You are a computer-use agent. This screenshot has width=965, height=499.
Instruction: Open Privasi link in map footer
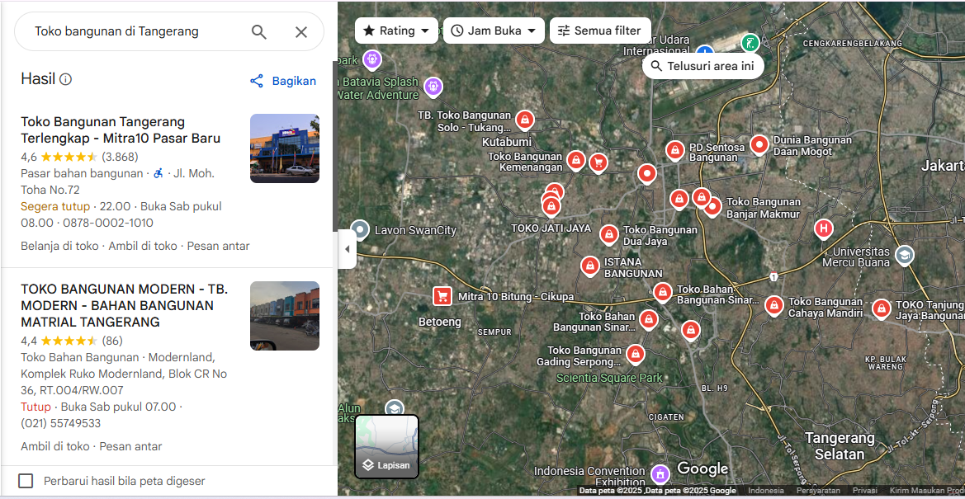point(864,491)
